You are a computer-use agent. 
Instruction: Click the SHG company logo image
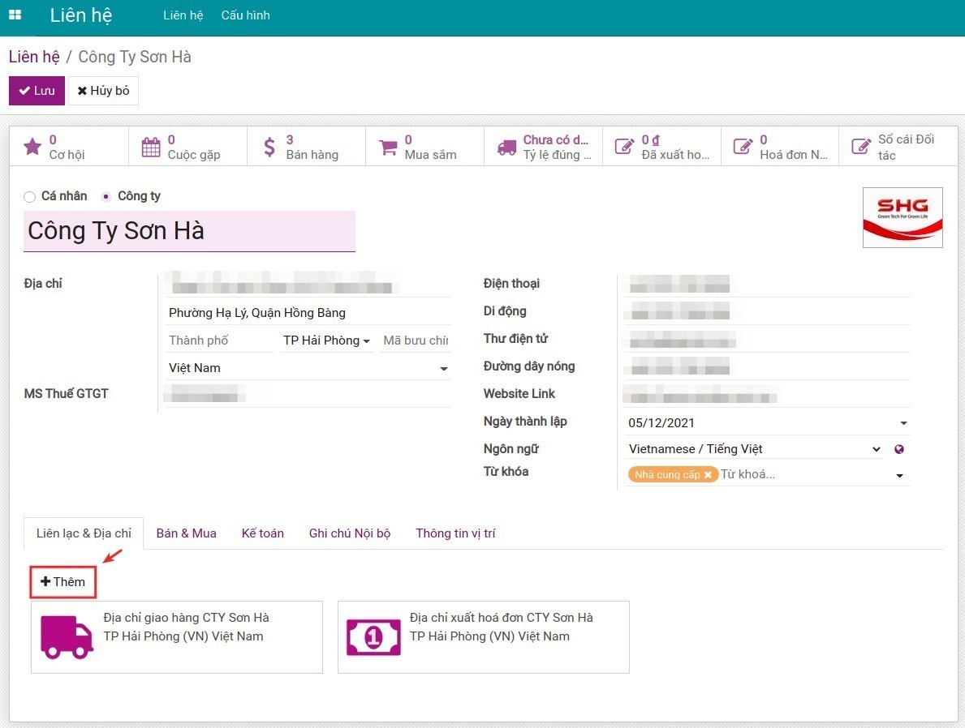pos(903,217)
